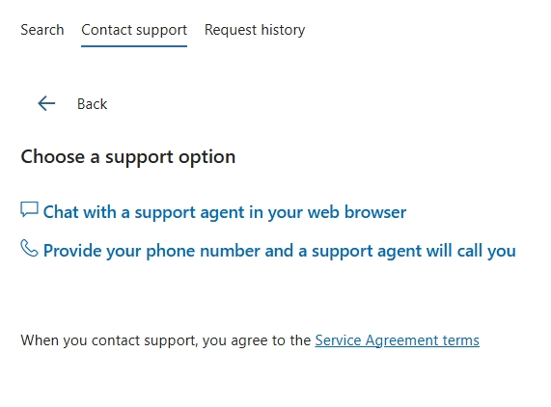Screen dimensions: 551x407
Task: Click the Back text label
Action: point(92,104)
